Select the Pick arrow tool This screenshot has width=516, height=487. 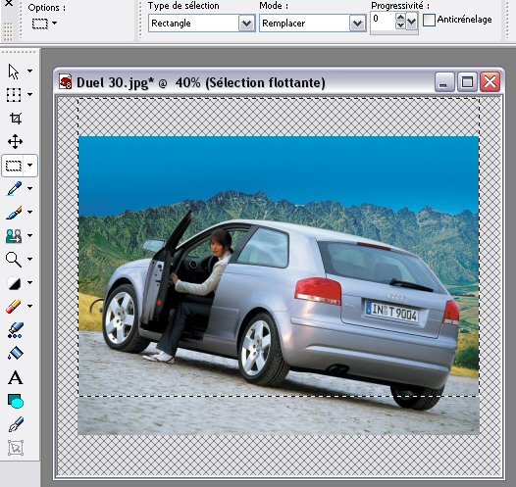(x=14, y=72)
